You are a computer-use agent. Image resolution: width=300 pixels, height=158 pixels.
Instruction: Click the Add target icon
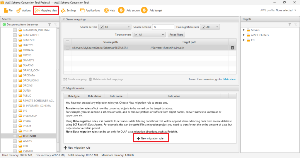pos(144,10)
